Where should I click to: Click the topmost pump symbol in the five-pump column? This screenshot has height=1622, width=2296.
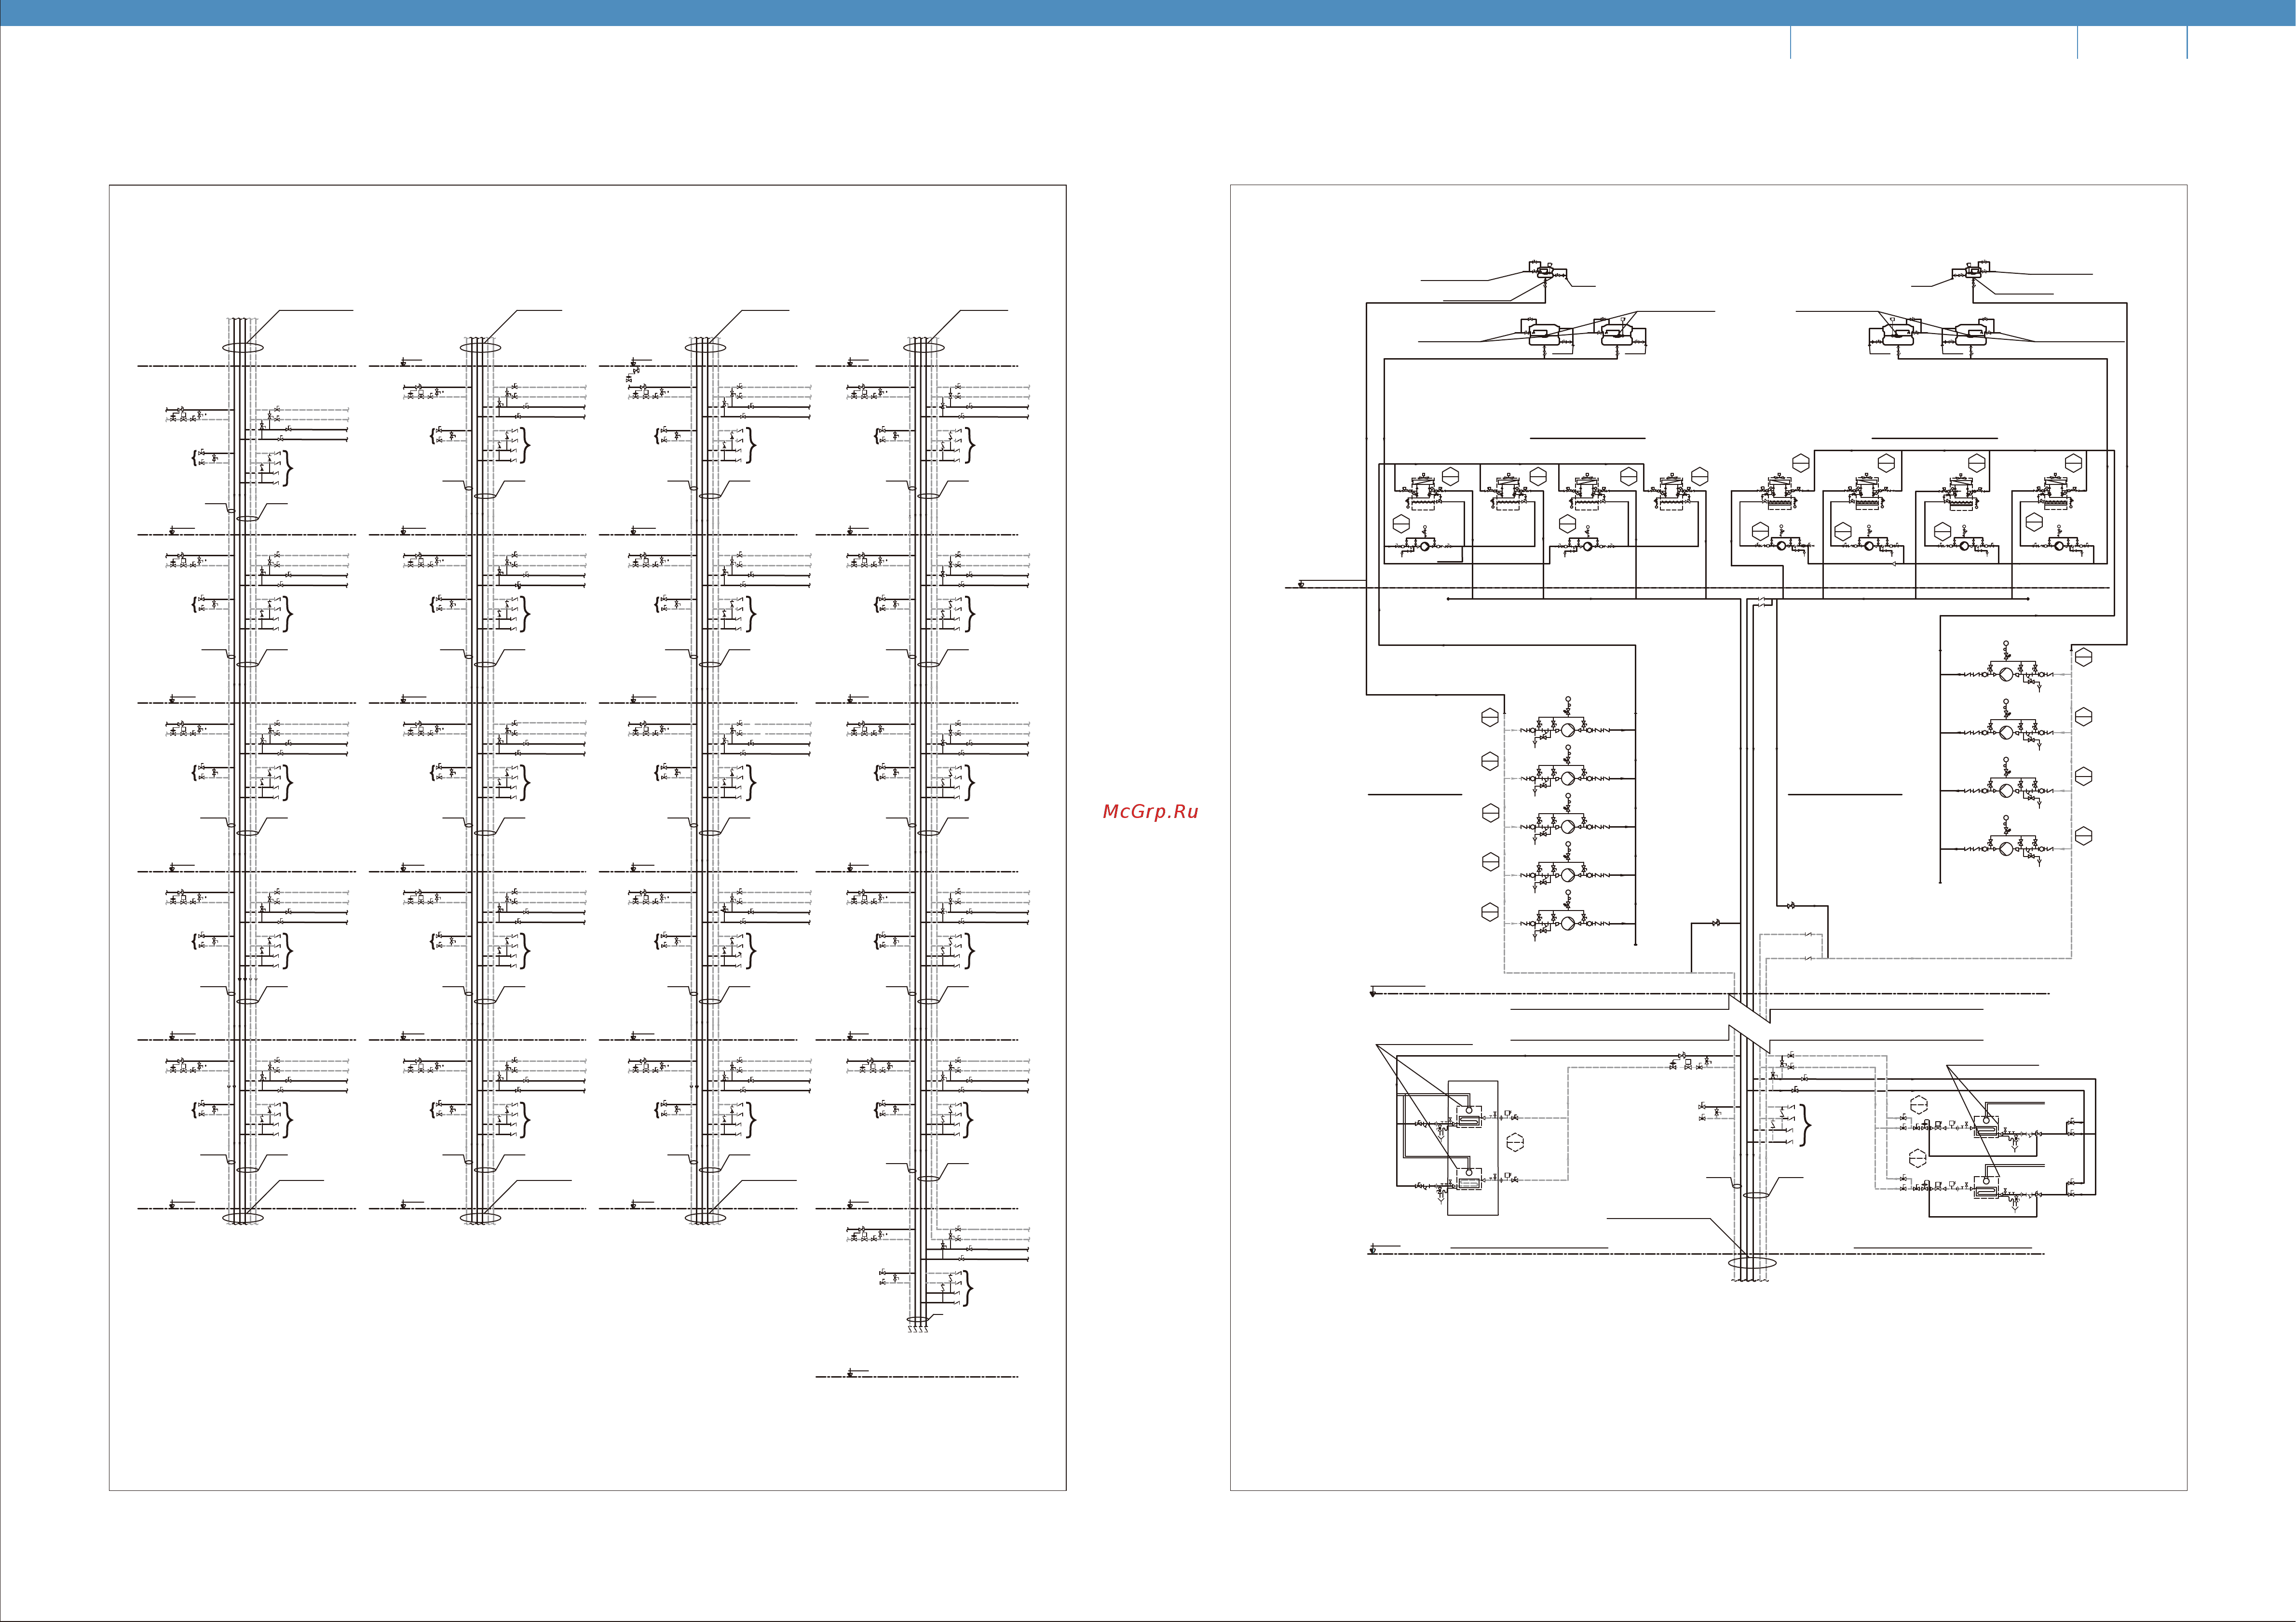pos(1568,731)
